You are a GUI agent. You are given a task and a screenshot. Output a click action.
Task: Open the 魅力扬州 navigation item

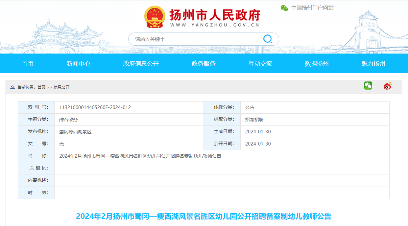pos(373,64)
